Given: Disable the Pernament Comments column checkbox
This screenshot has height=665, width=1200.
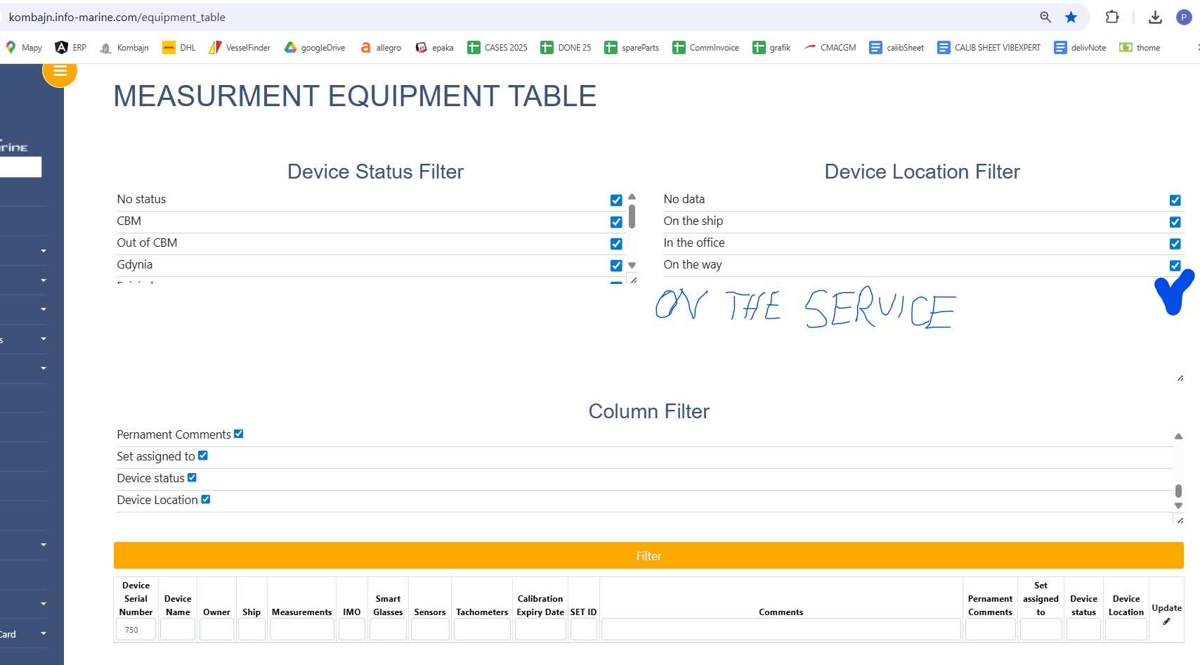Looking at the screenshot, I should (239, 434).
